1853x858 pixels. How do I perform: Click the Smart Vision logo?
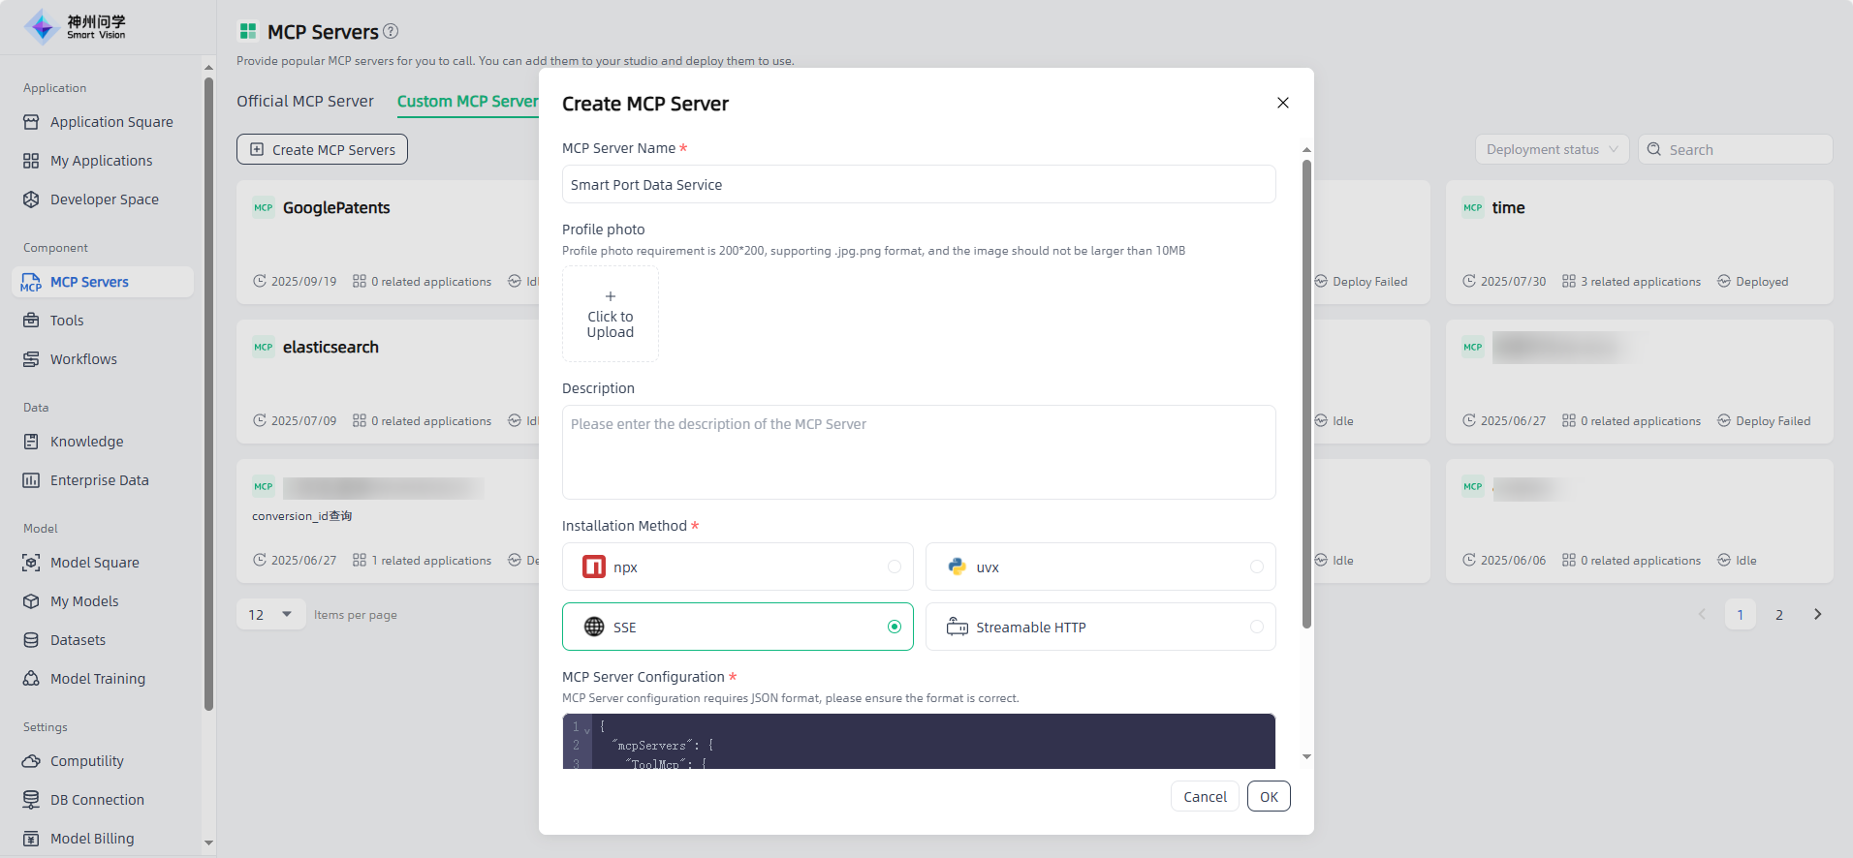[x=76, y=27]
